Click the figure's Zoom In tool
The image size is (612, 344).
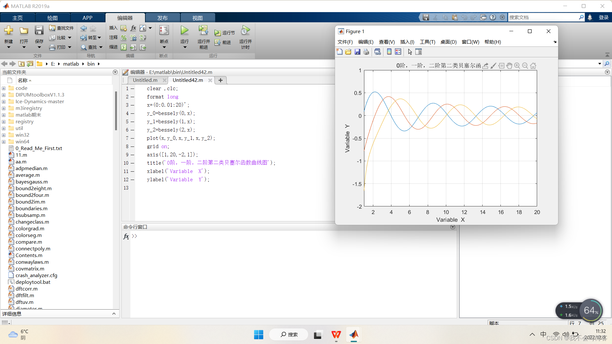click(x=517, y=66)
